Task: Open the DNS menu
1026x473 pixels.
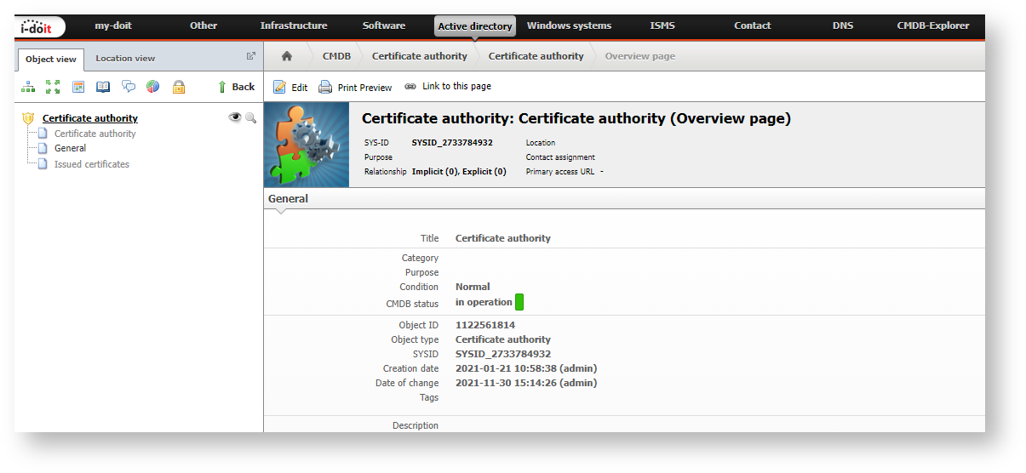Action: [x=843, y=26]
